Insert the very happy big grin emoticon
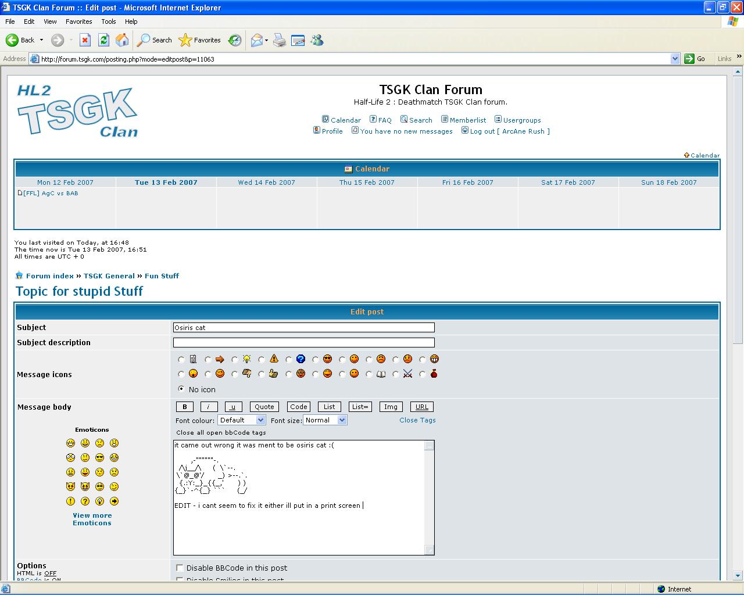The height and width of the screenshot is (595, 744). pyautogui.click(x=70, y=443)
